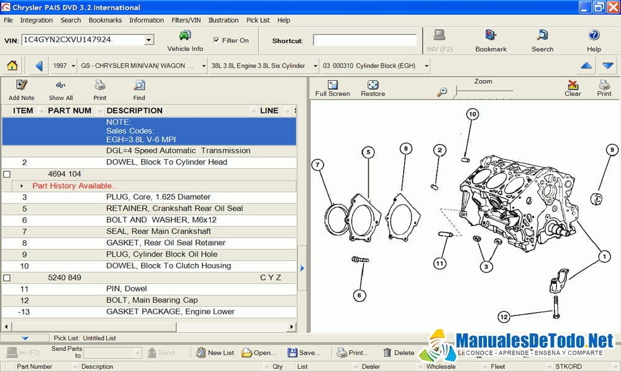The width and height of the screenshot is (621, 372).
Task: Expand Part History Available row
Action: click(21, 186)
